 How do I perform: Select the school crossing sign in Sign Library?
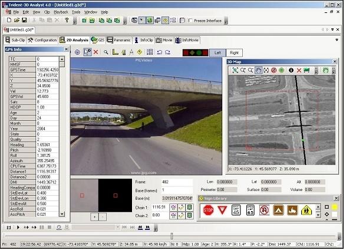(307, 210)
